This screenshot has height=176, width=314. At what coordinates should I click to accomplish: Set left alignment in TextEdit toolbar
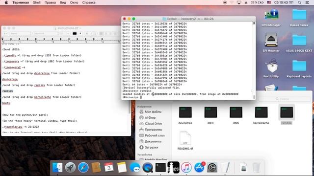pyautogui.click(x=102, y=34)
